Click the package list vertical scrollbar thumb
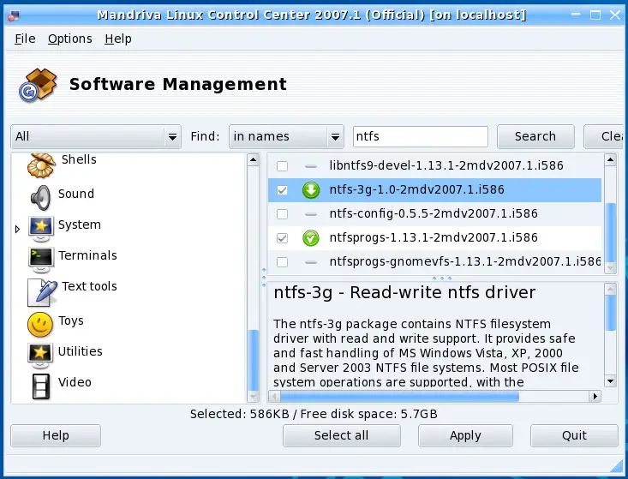The width and height of the screenshot is (628, 479). click(610, 232)
